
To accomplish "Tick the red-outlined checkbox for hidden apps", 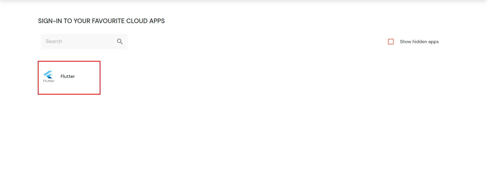I will coord(391,42).
